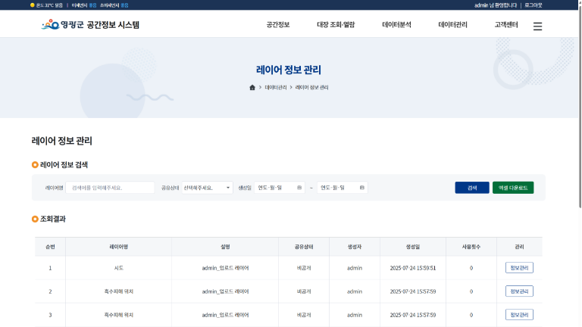Image resolution: width=582 pixels, height=327 pixels.
Task: Click 데이터관리 in the breadcrumb
Action: click(x=276, y=88)
